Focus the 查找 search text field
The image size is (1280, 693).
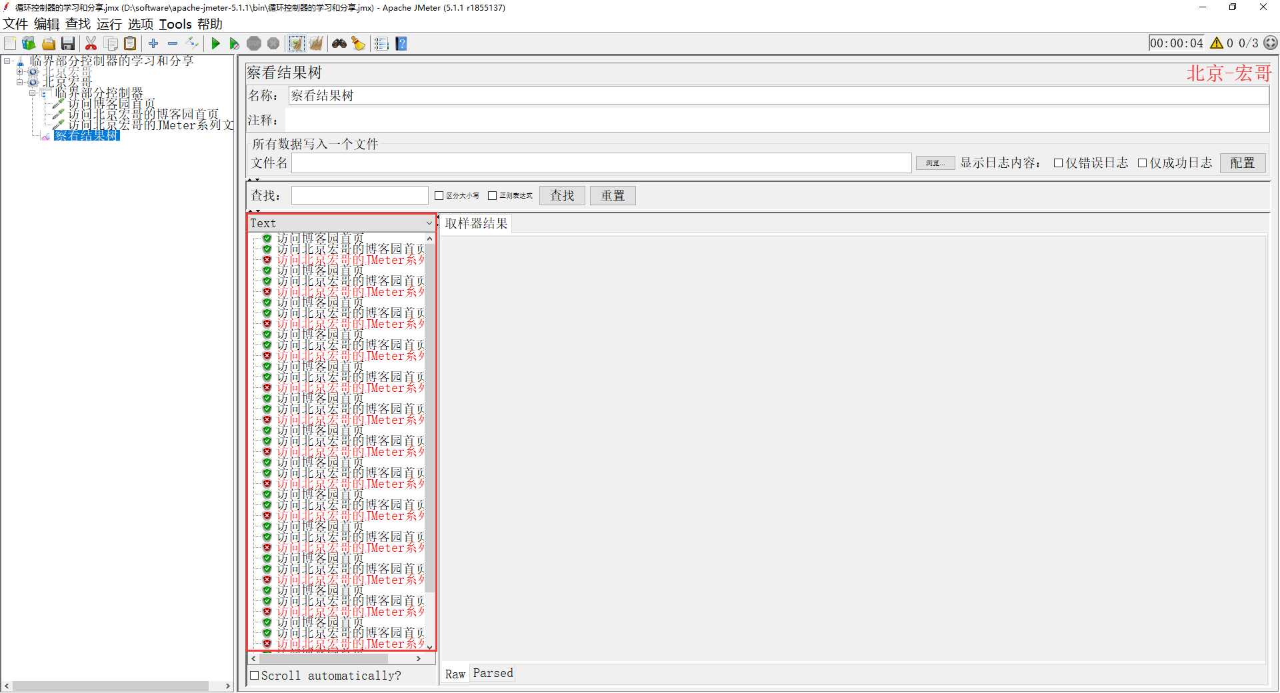(x=359, y=196)
